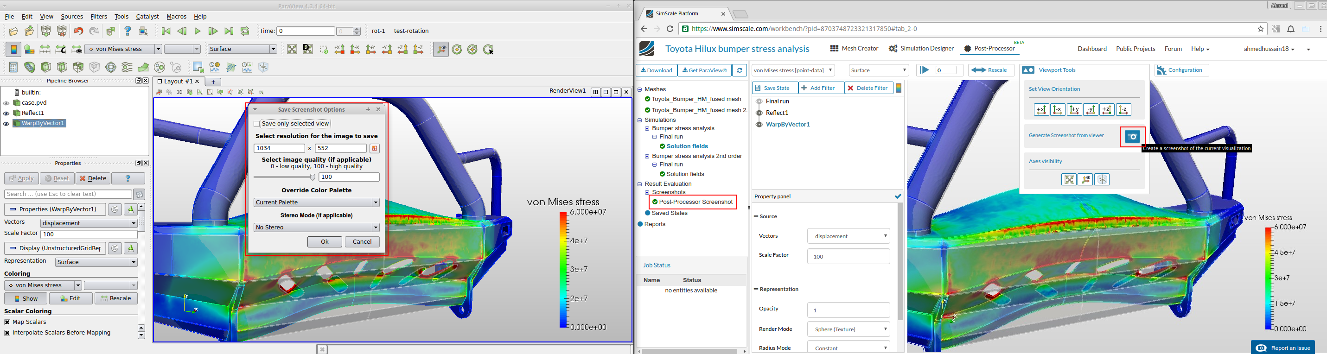Click the Connect to server icon in ParaView

[x=46, y=32]
